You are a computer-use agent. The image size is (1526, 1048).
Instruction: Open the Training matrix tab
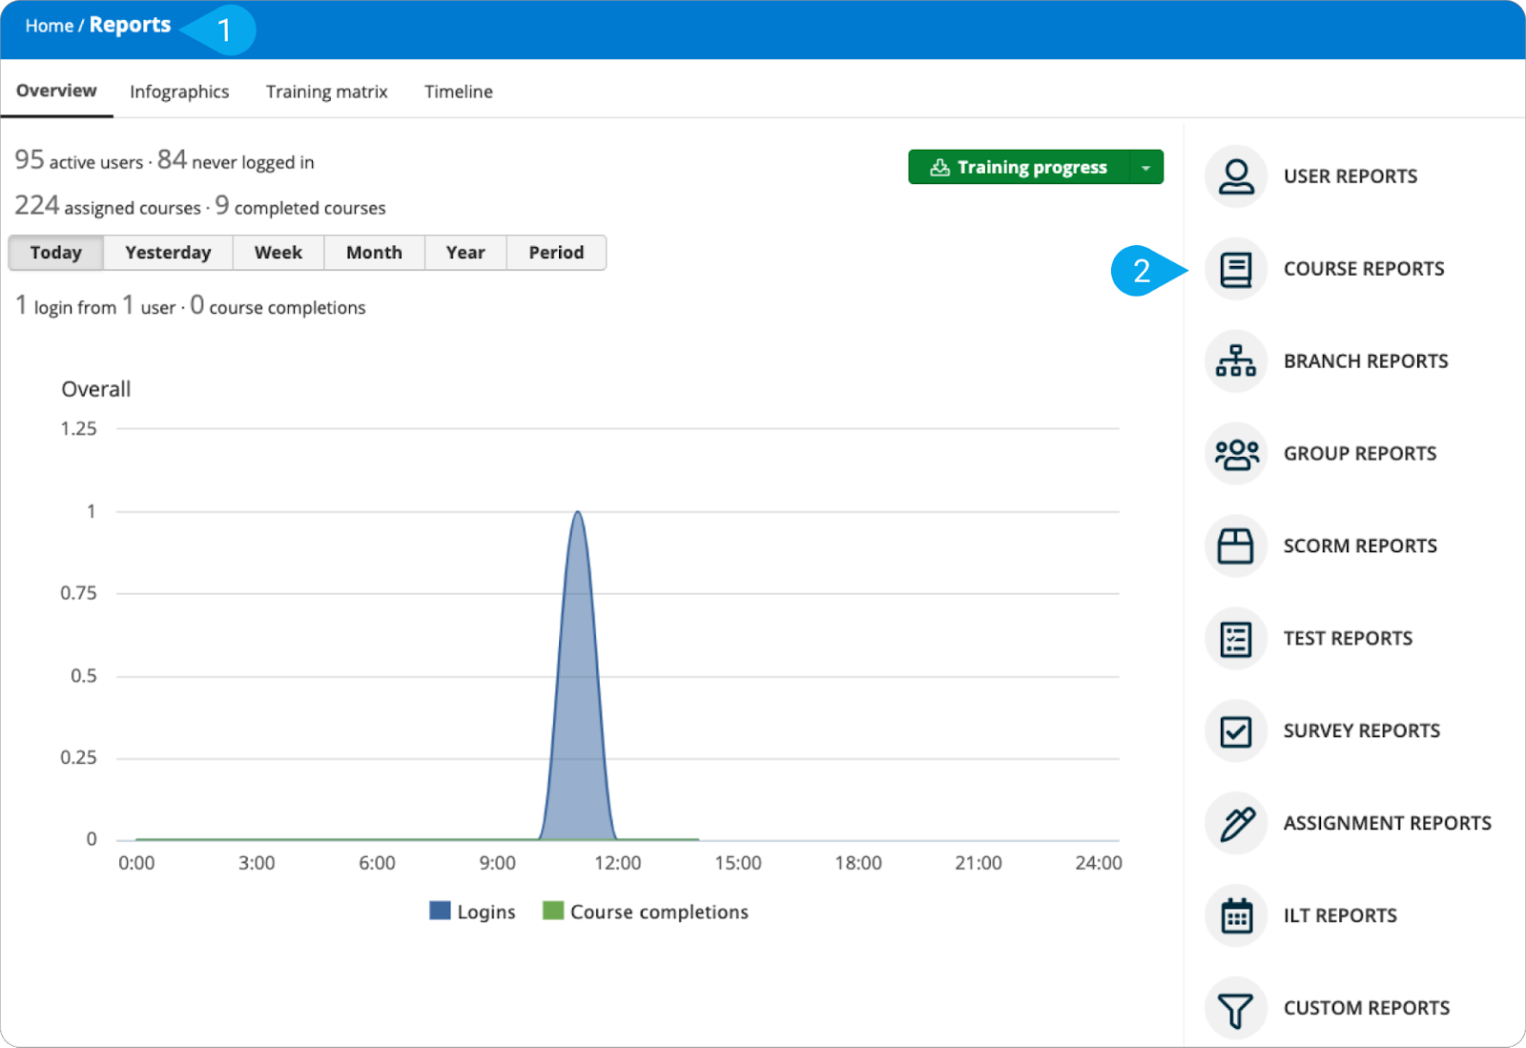tap(326, 92)
